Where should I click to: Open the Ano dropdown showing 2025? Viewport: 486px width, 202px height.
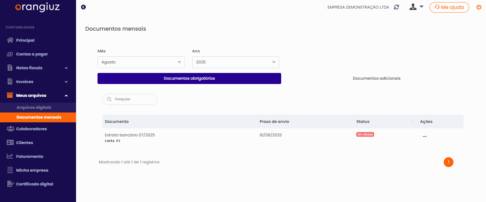pos(236,62)
